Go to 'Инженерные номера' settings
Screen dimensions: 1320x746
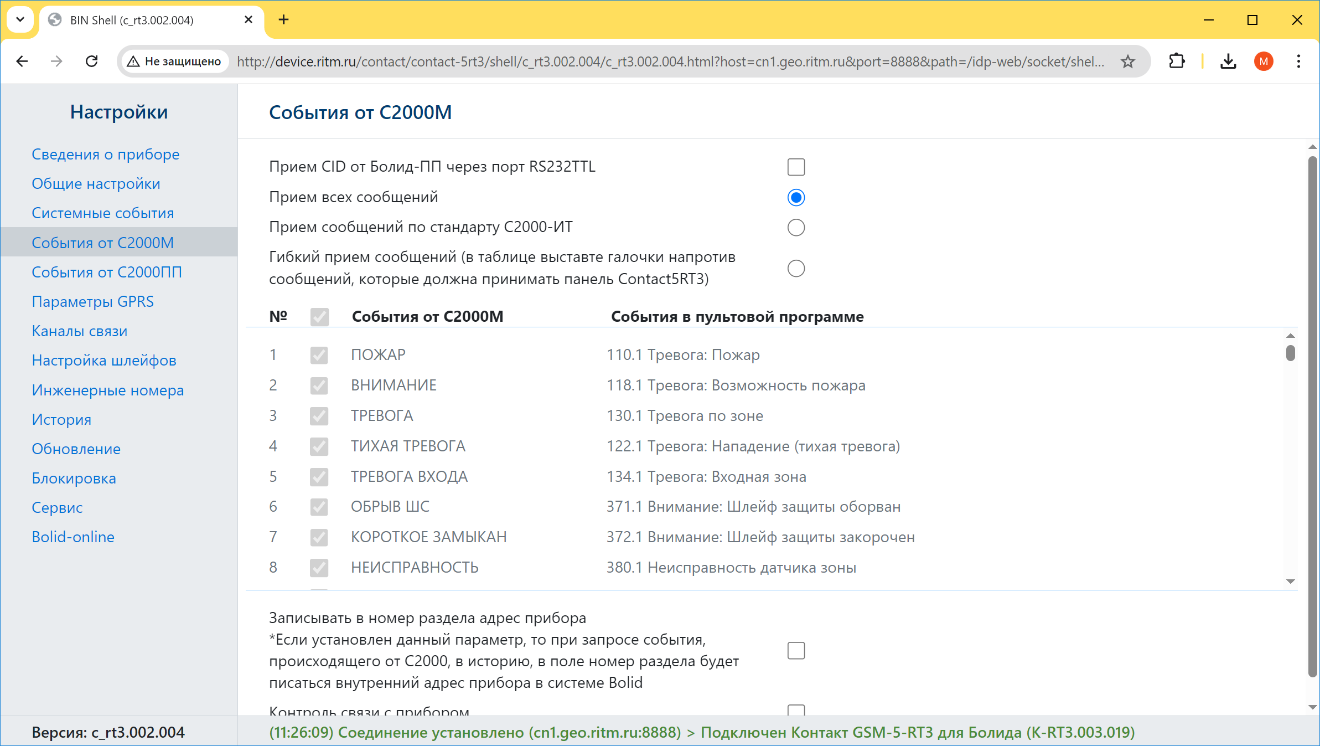107,390
